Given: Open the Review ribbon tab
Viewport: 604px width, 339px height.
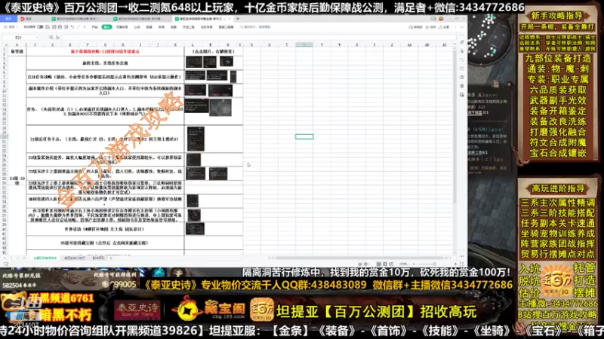Looking at the screenshot, I should tap(162, 27).
